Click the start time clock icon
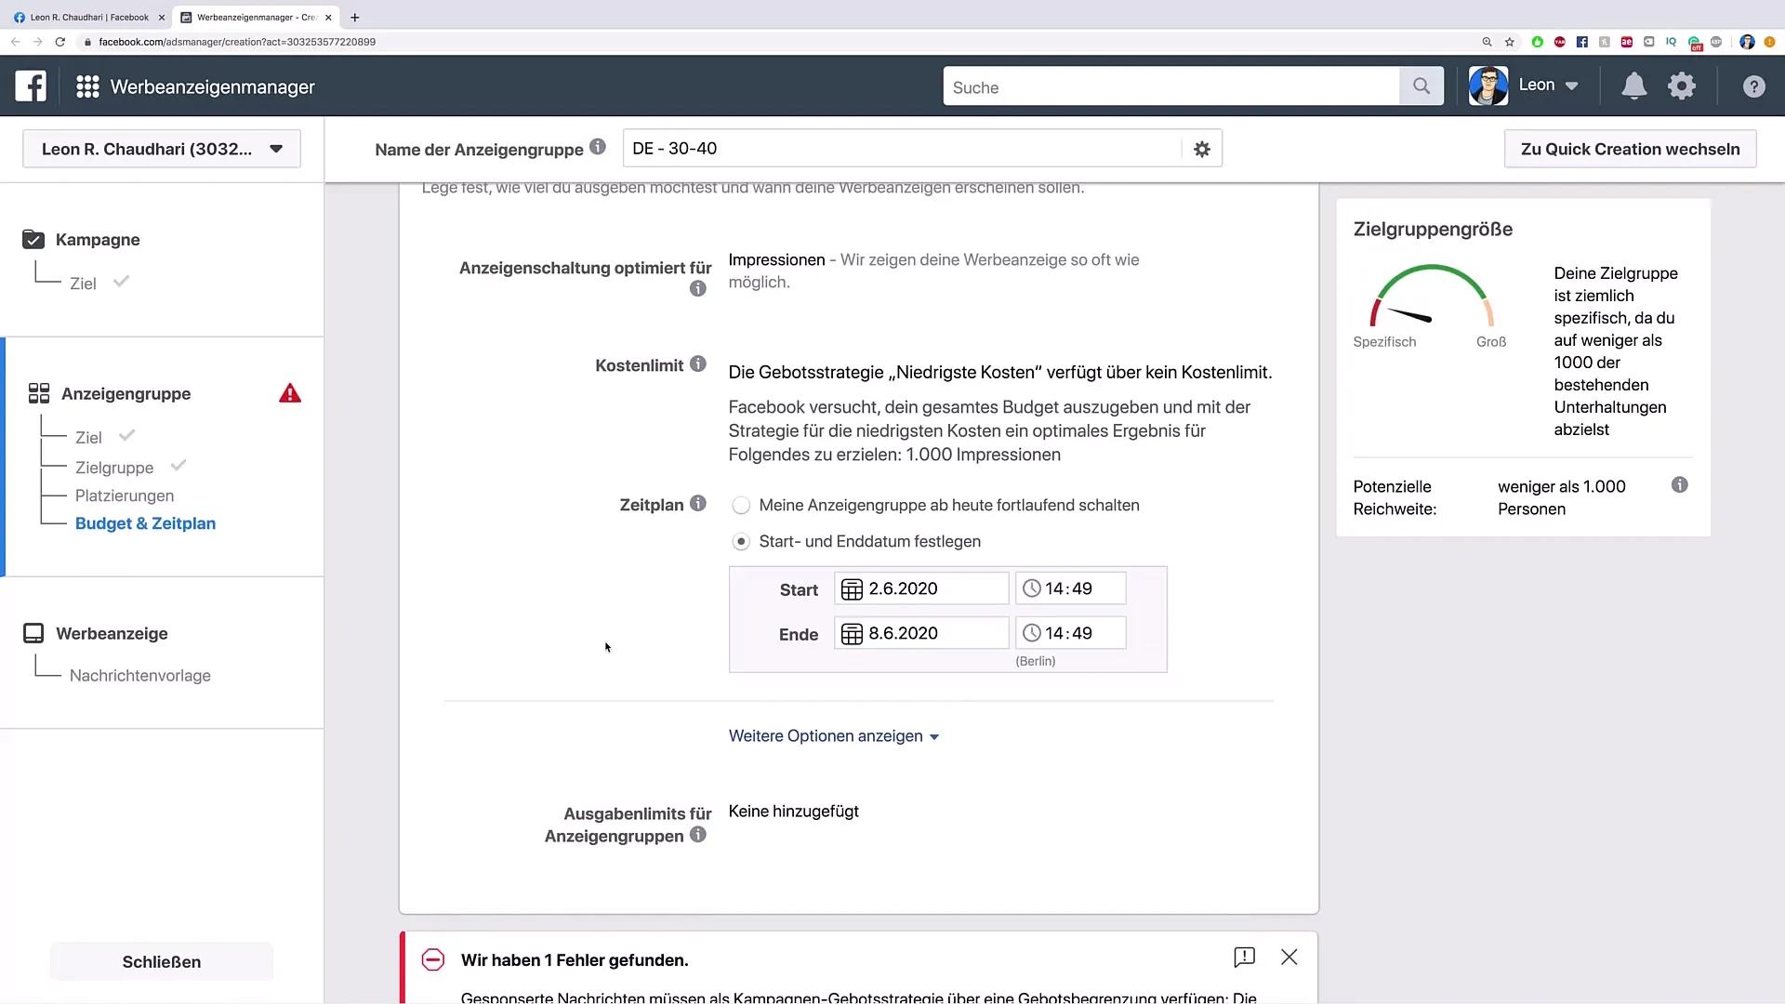Image resolution: width=1785 pixels, height=1004 pixels. [1032, 588]
